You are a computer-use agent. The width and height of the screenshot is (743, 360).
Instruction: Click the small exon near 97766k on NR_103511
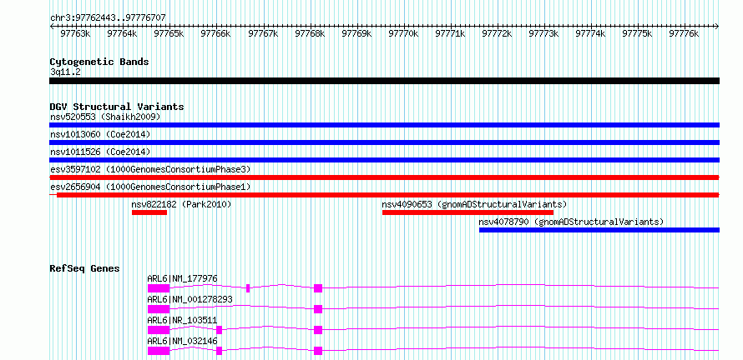pos(219,330)
